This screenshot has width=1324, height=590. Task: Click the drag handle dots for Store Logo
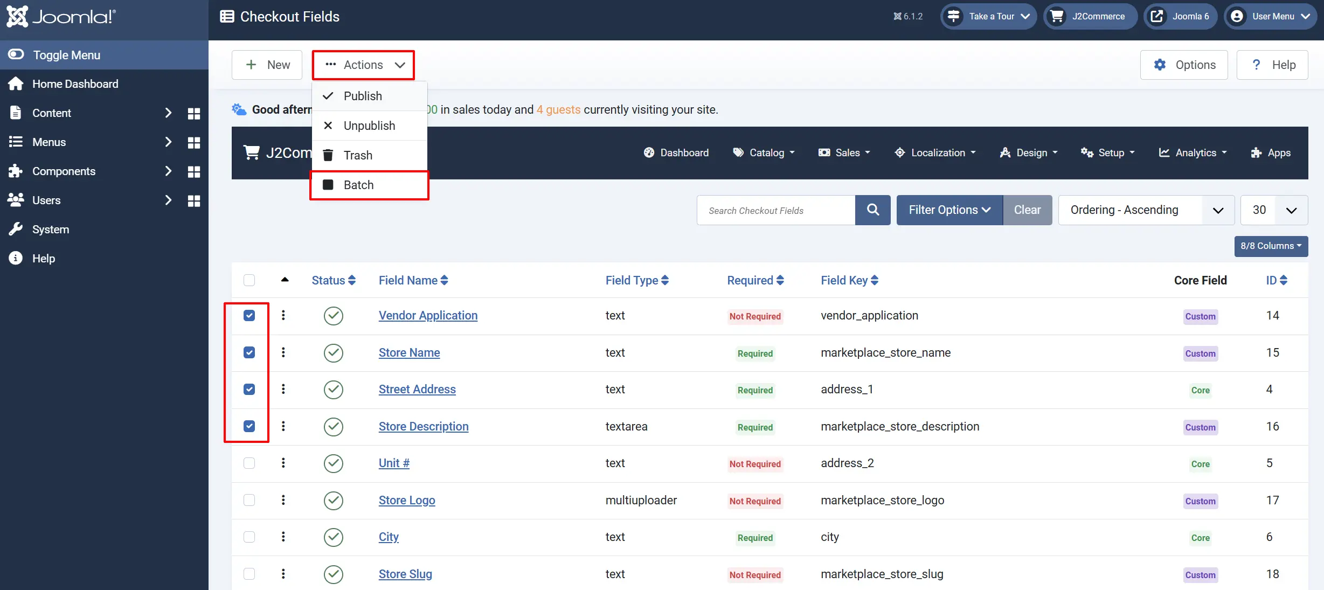(x=283, y=500)
